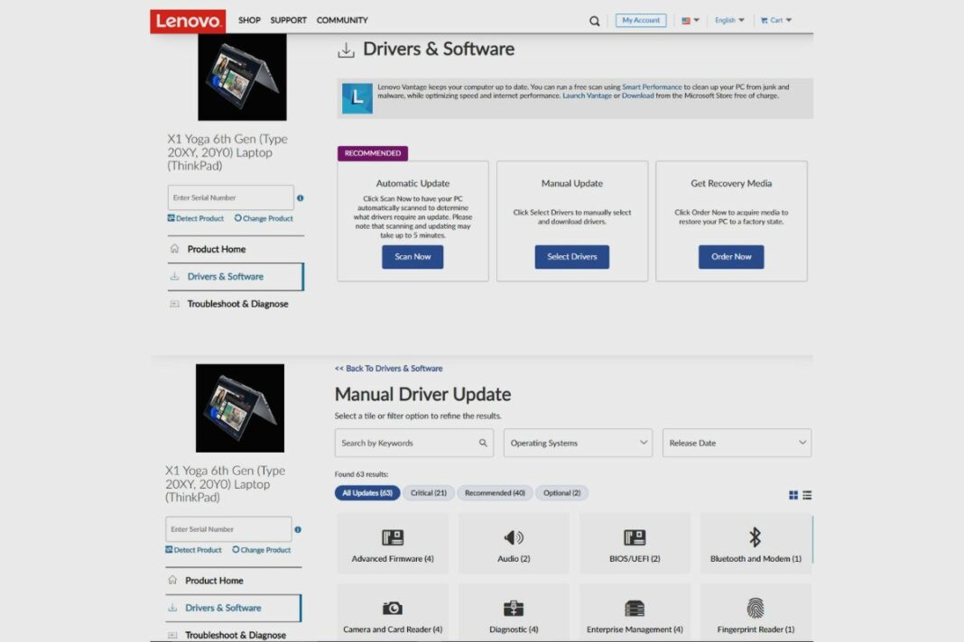Viewport: 964px width, 642px height.
Task: Open the site search magnifier
Action: tap(594, 20)
